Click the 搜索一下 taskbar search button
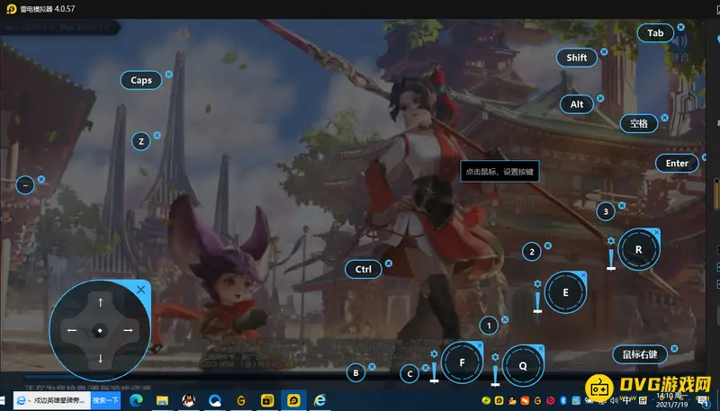 (x=106, y=400)
